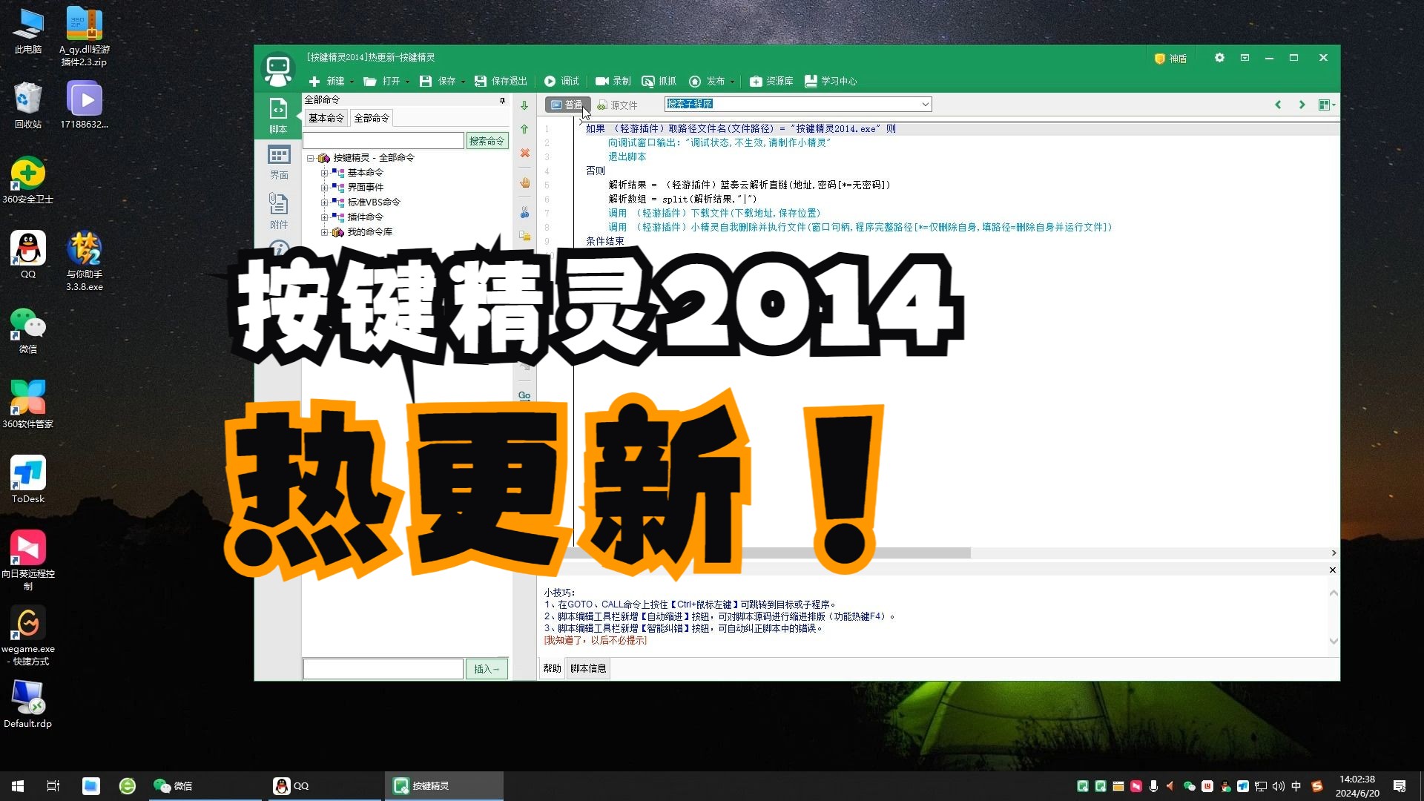
Task: Open the layout view icon dropdown
Action: point(1327,105)
